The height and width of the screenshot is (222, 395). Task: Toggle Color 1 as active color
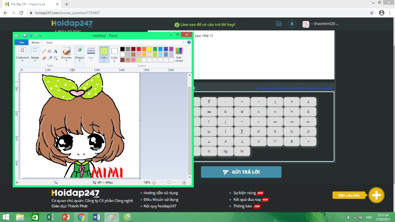pos(104,54)
